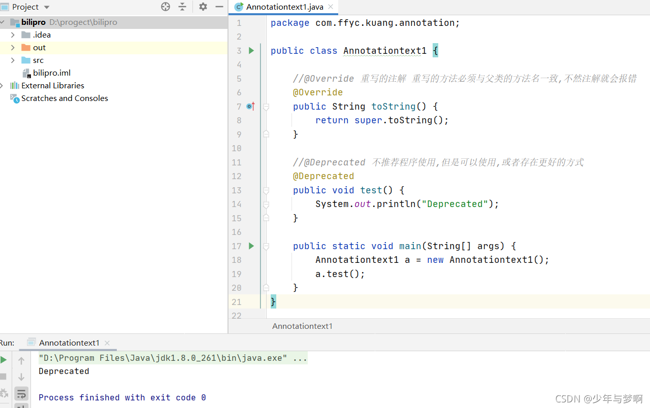This screenshot has width=650, height=408.
Task: Expand the .idea folder
Action: [x=13, y=35]
